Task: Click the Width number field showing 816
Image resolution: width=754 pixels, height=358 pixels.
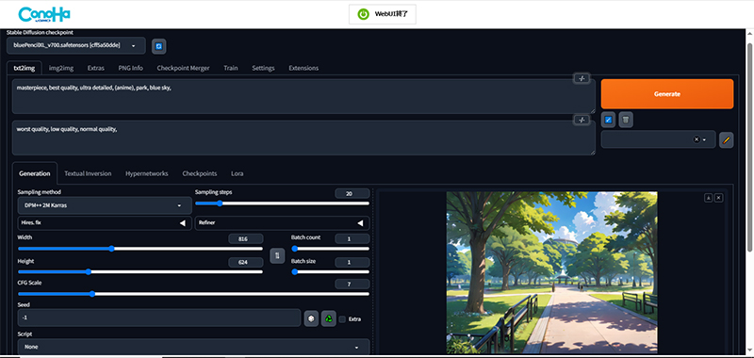Action: pyautogui.click(x=246, y=239)
